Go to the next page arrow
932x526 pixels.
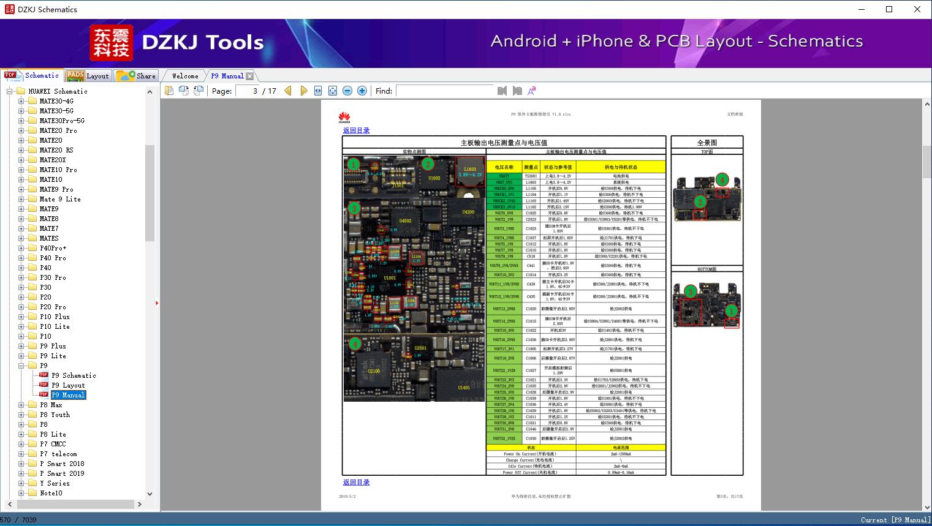[x=303, y=91]
